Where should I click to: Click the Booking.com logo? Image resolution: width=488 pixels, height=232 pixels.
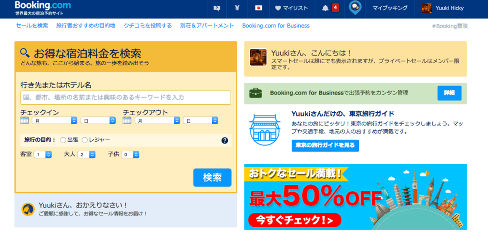click(x=42, y=5)
